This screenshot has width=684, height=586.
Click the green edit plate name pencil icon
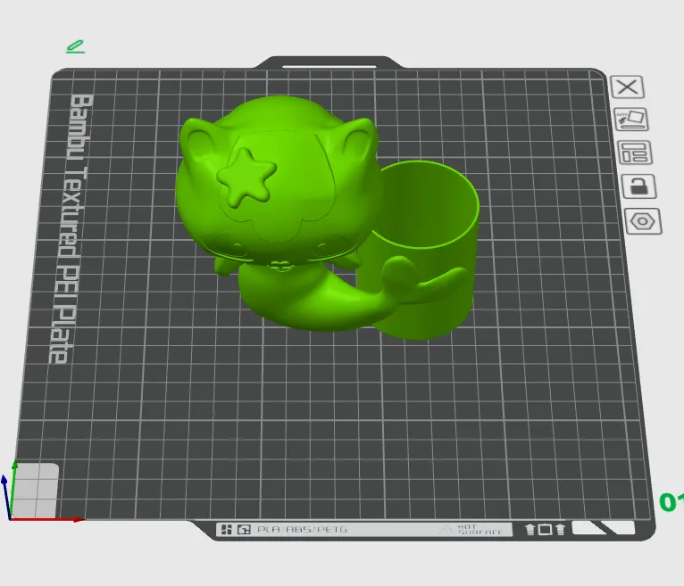[x=75, y=46]
